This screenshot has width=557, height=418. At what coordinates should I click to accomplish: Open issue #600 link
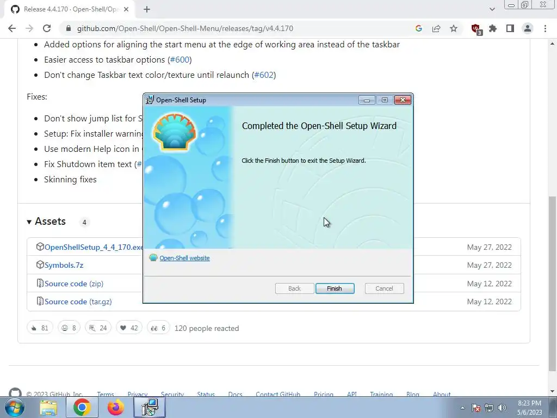(180, 60)
